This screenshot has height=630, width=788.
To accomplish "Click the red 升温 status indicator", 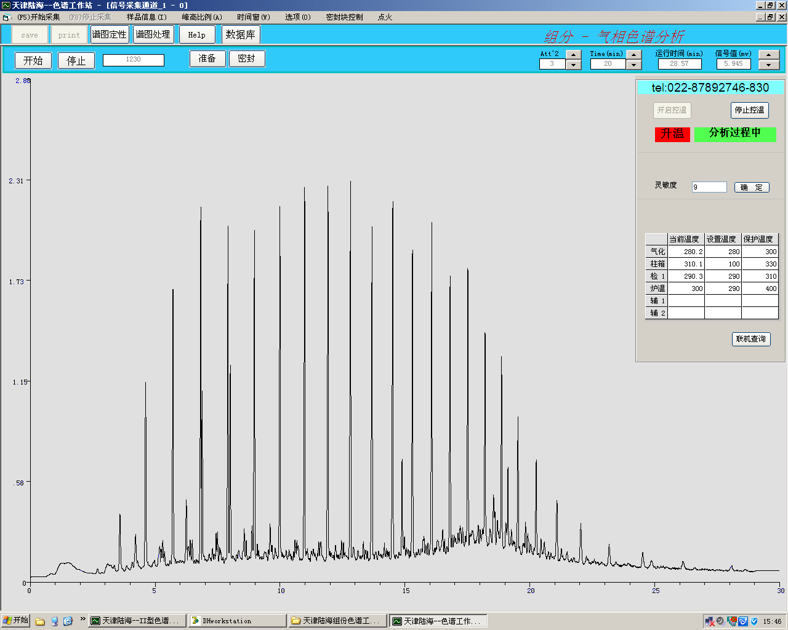I will 672,134.
